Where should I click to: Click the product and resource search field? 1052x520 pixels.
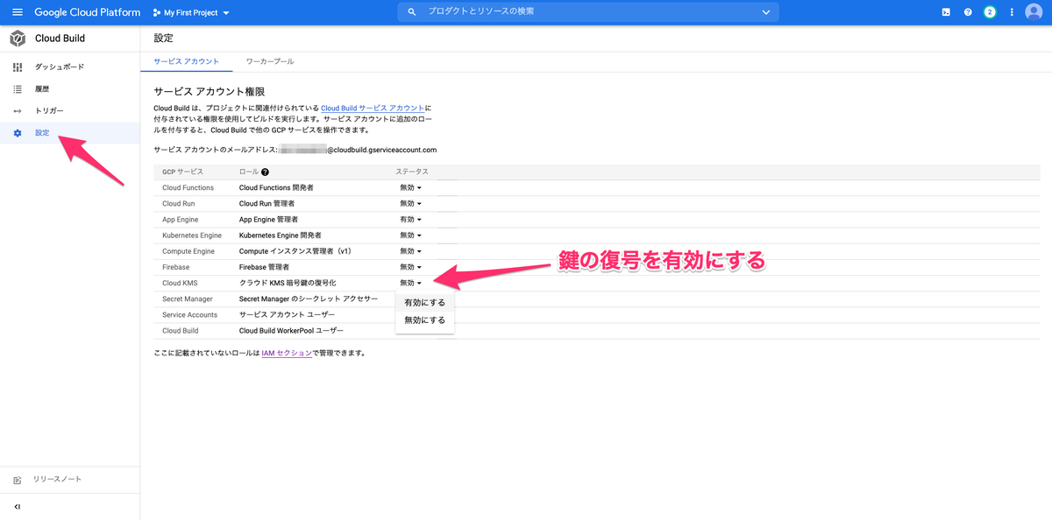pyautogui.click(x=587, y=12)
